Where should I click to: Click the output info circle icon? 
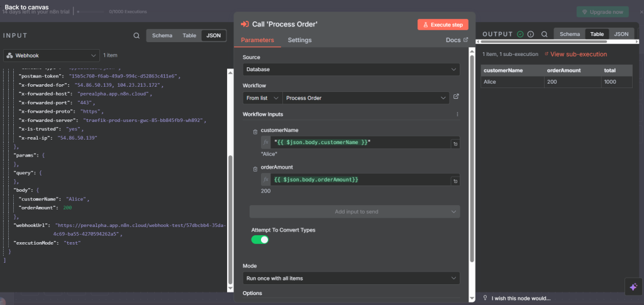coord(531,34)
